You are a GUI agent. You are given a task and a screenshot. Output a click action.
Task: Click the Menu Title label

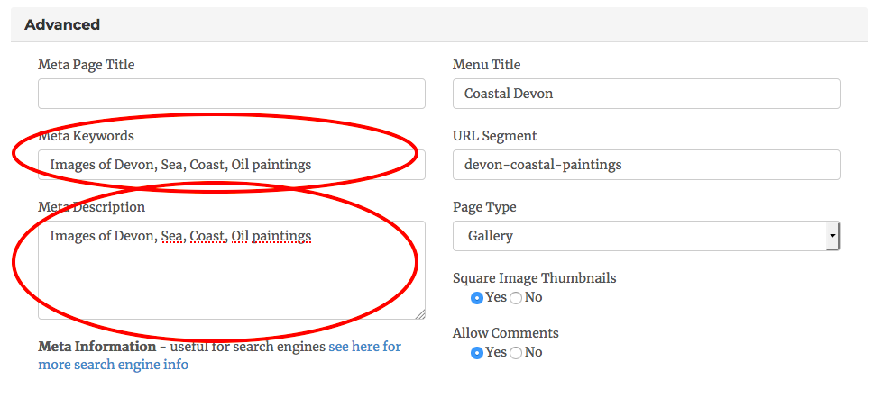point(486,65)
